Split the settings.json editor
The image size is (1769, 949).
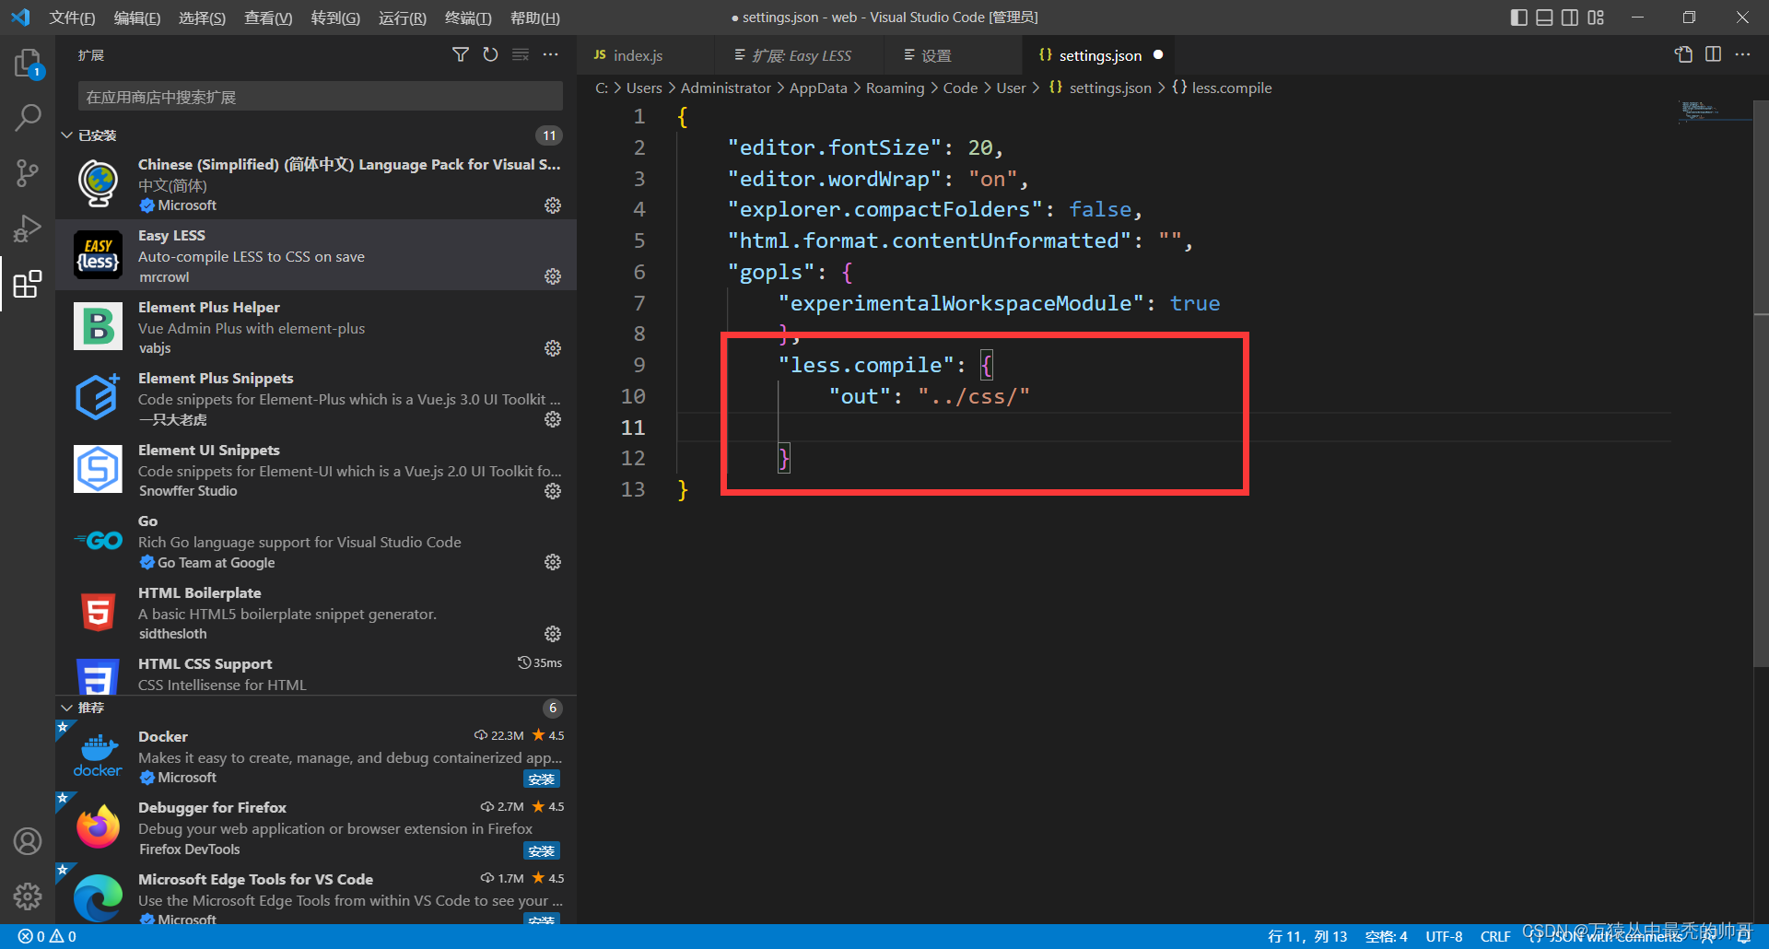click(1713, 54)
